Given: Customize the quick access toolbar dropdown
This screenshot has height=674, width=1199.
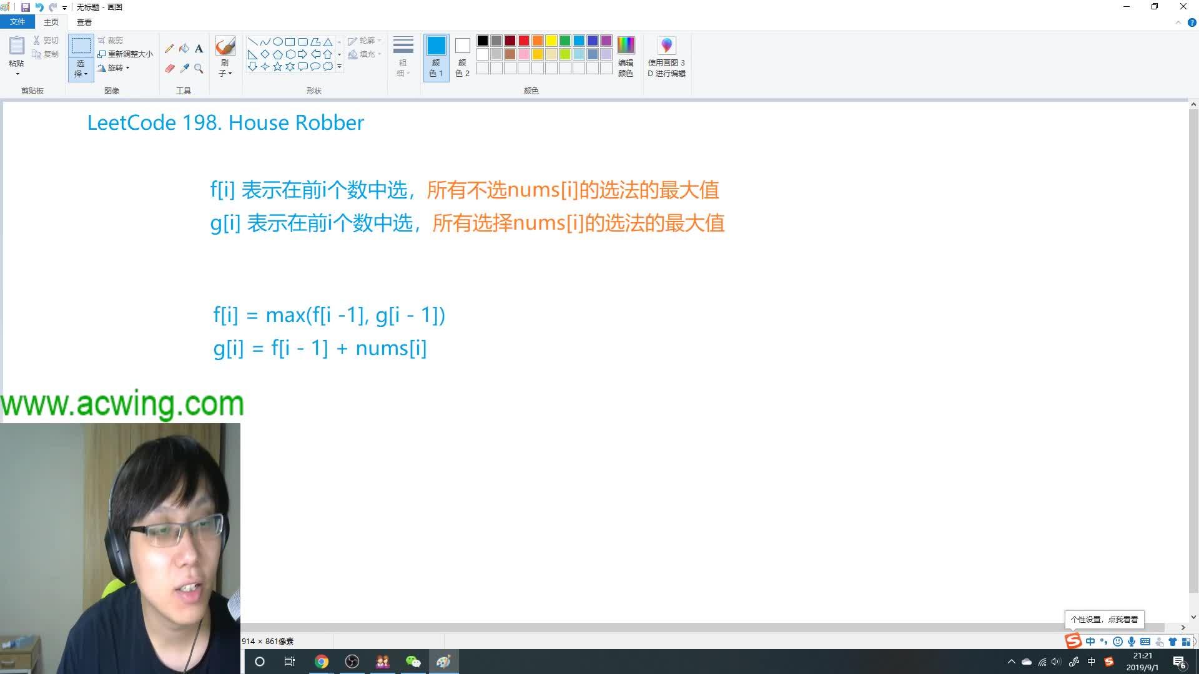Looking at the screenshot, I should (64, 7).
